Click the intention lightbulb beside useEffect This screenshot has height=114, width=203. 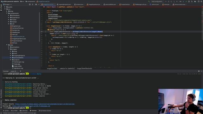48,29
